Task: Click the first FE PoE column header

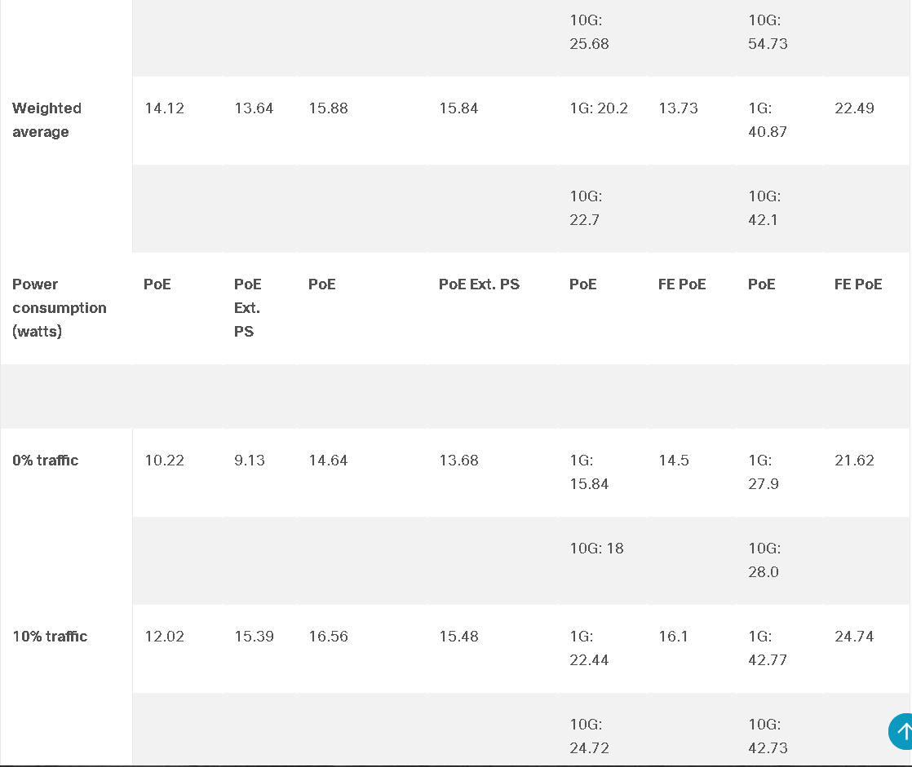Action: tap(682, 284)
